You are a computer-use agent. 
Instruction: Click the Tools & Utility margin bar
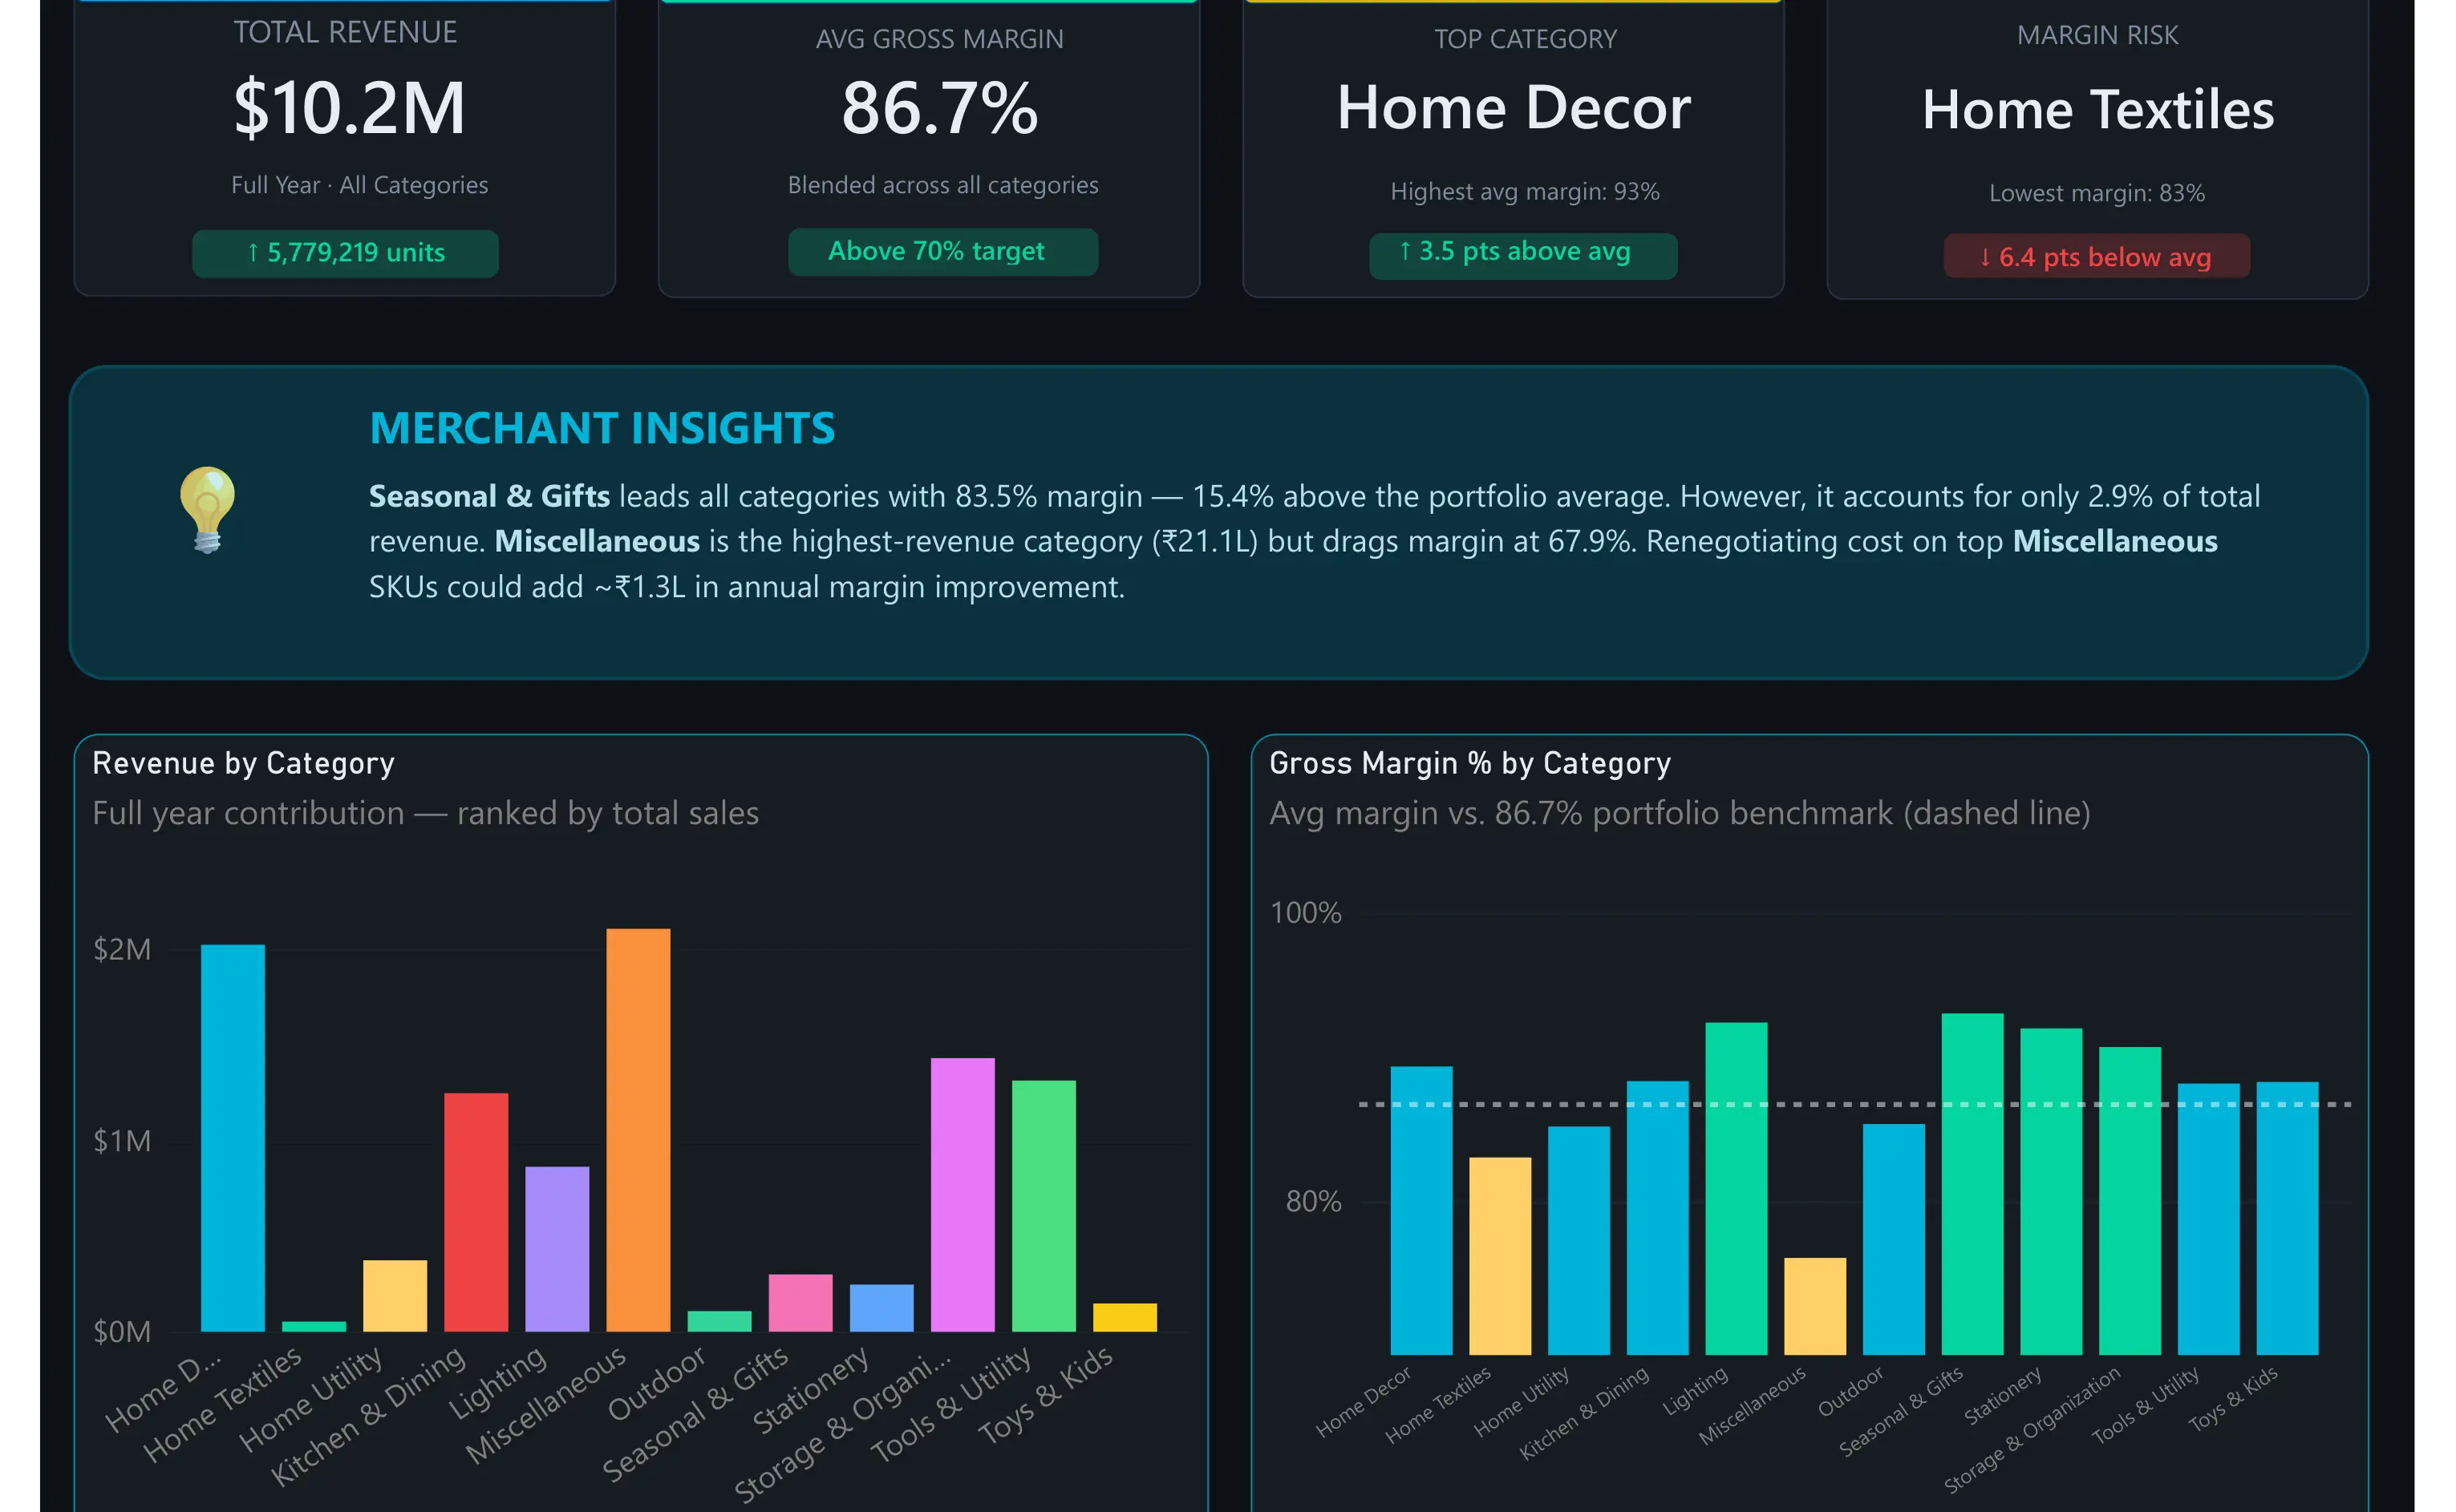[x=2209, y=1219]
